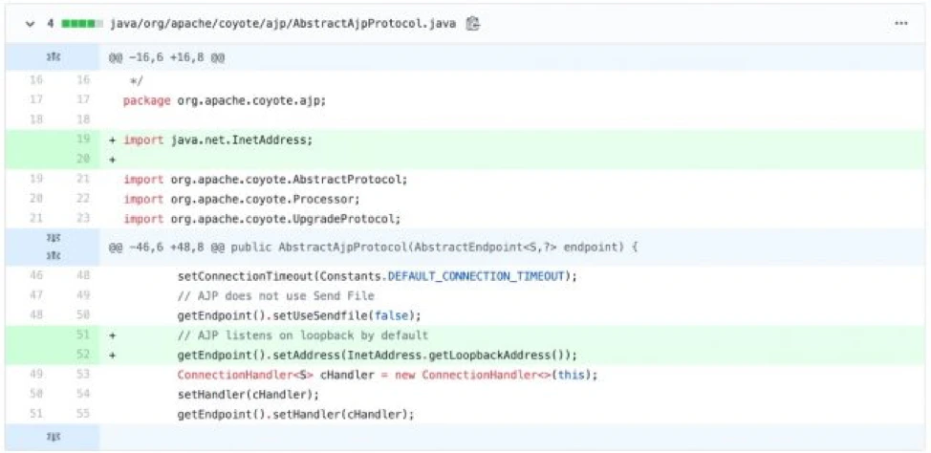Screen dimensions: 931x453
Task: Click added line importing java.net.InetAddress
Action: tap(218, 140)
